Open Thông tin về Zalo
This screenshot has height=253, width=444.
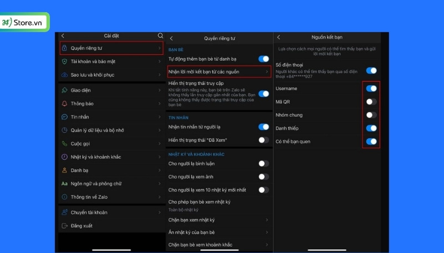(112, 197)
